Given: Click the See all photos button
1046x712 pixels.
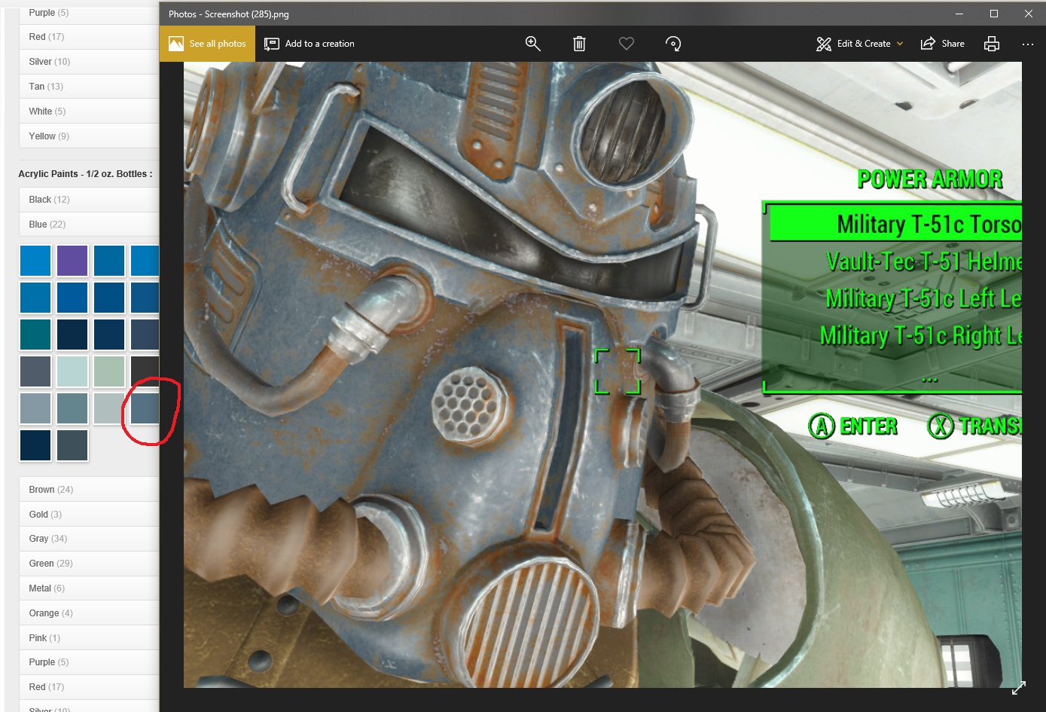Looking at the screenshot, I should tap(207, 44).
